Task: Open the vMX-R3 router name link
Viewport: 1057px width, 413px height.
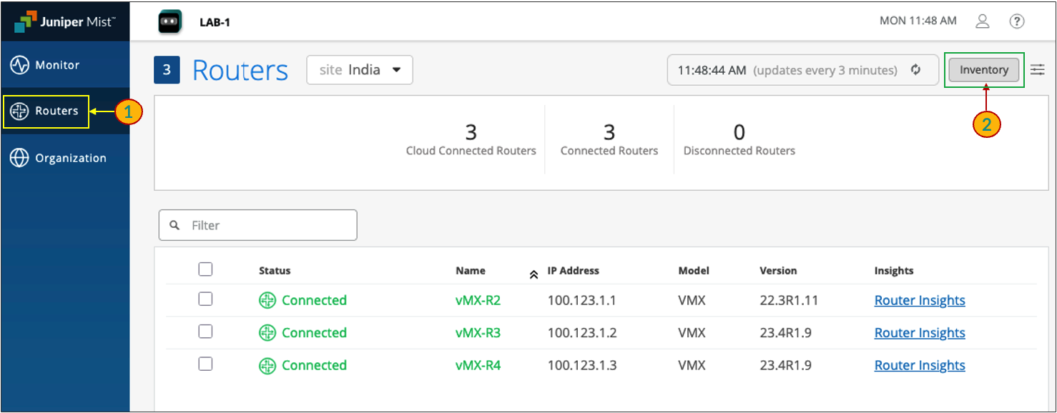Action: coord(478,333)
